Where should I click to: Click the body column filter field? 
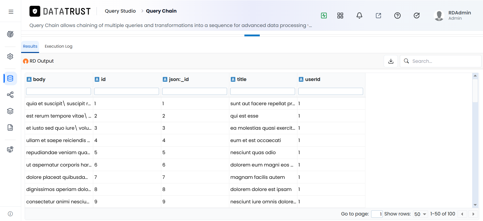tap(58, 91)
